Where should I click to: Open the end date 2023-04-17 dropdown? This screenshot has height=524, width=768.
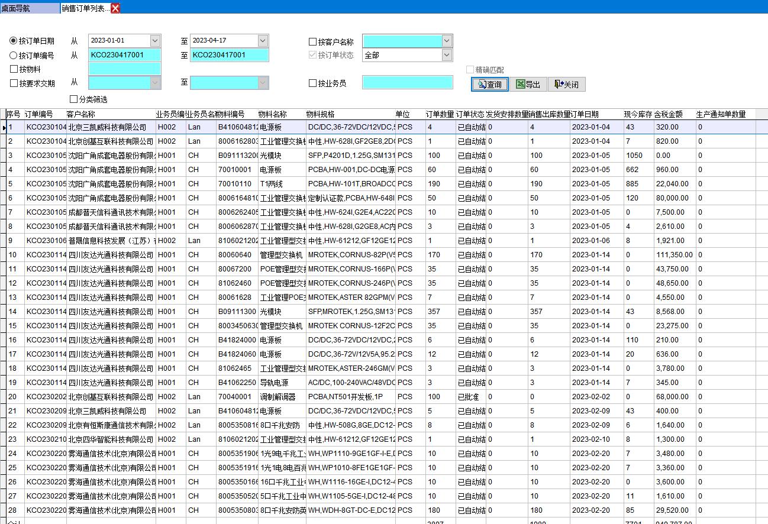click(263, 41)
